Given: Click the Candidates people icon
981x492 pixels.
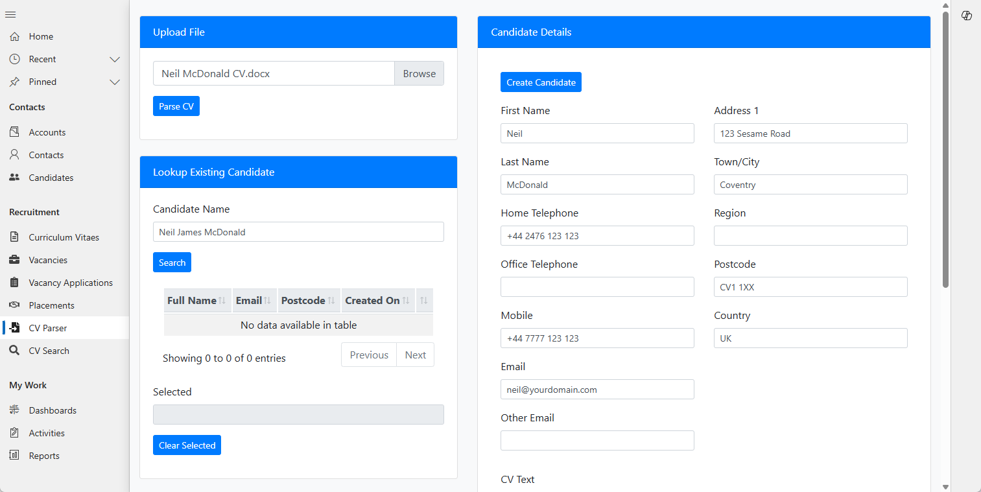Looking at the screenshot, I should click(x=14, y=178).
